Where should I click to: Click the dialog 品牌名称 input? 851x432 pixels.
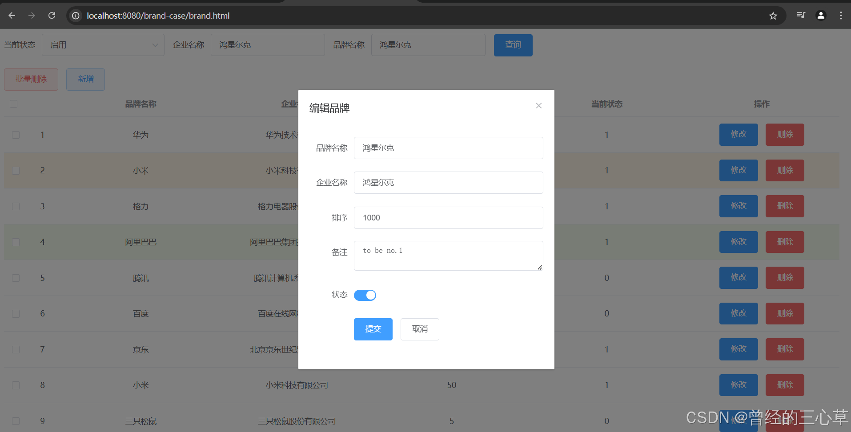448,148
